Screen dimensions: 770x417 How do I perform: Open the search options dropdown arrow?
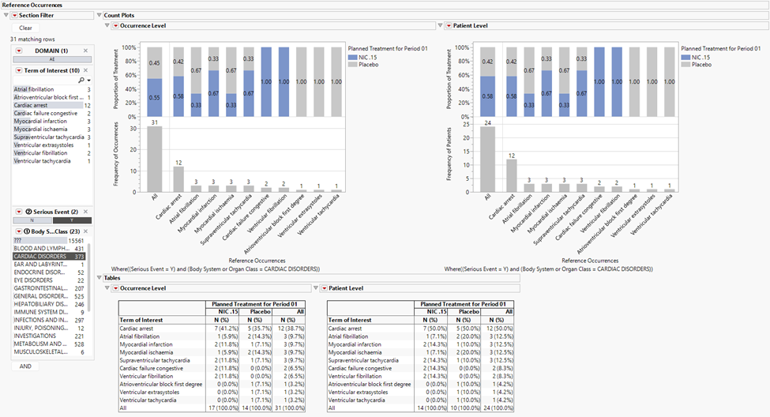89,80
